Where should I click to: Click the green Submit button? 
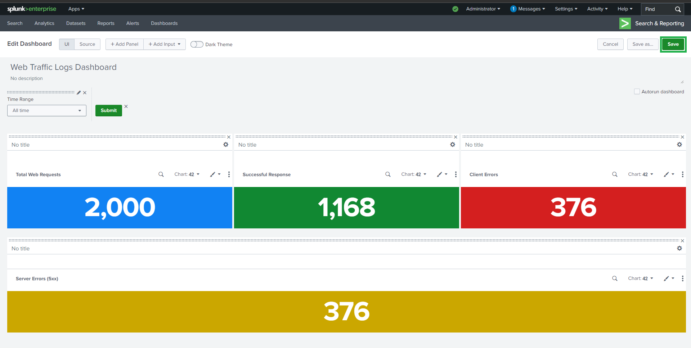click(x=109, y=111)
